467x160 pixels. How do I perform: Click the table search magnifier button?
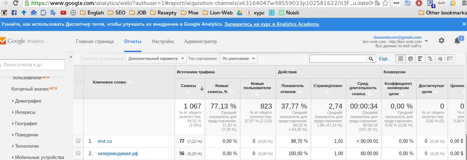pyautogui.click(x=371, y=58)
